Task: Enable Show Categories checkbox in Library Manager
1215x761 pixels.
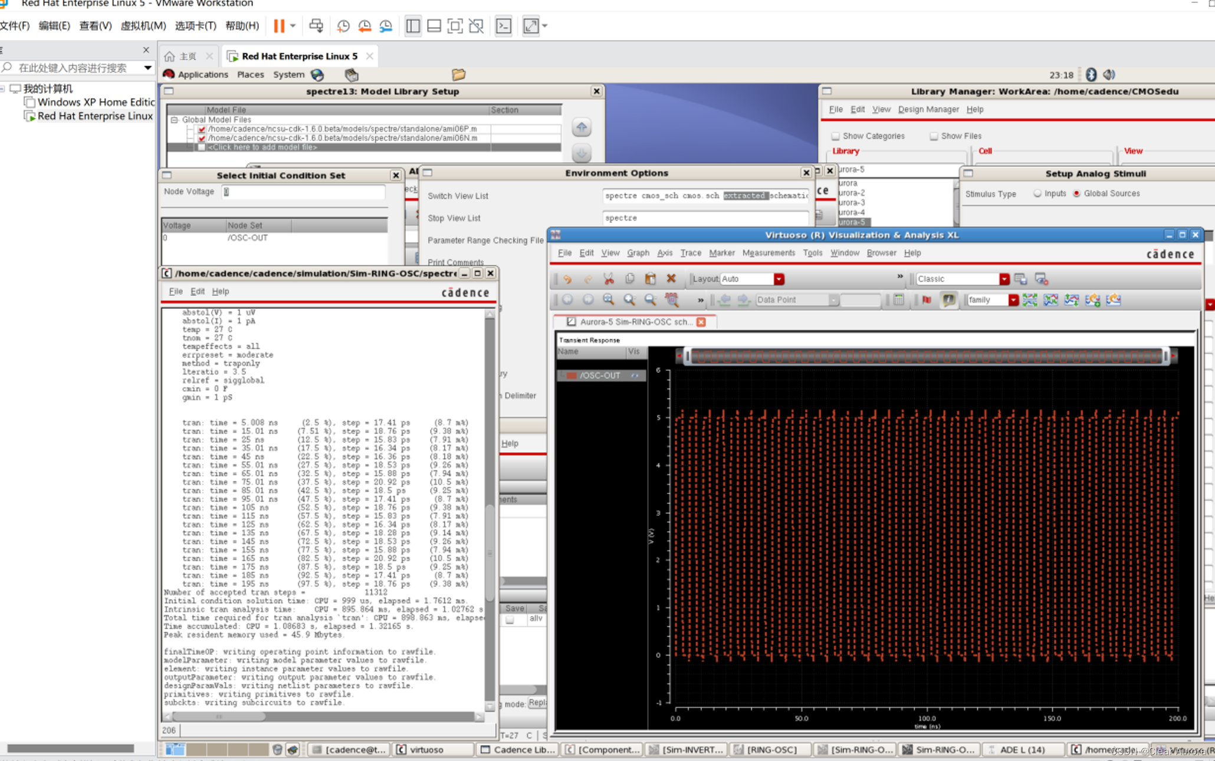Action: point(835,136)
